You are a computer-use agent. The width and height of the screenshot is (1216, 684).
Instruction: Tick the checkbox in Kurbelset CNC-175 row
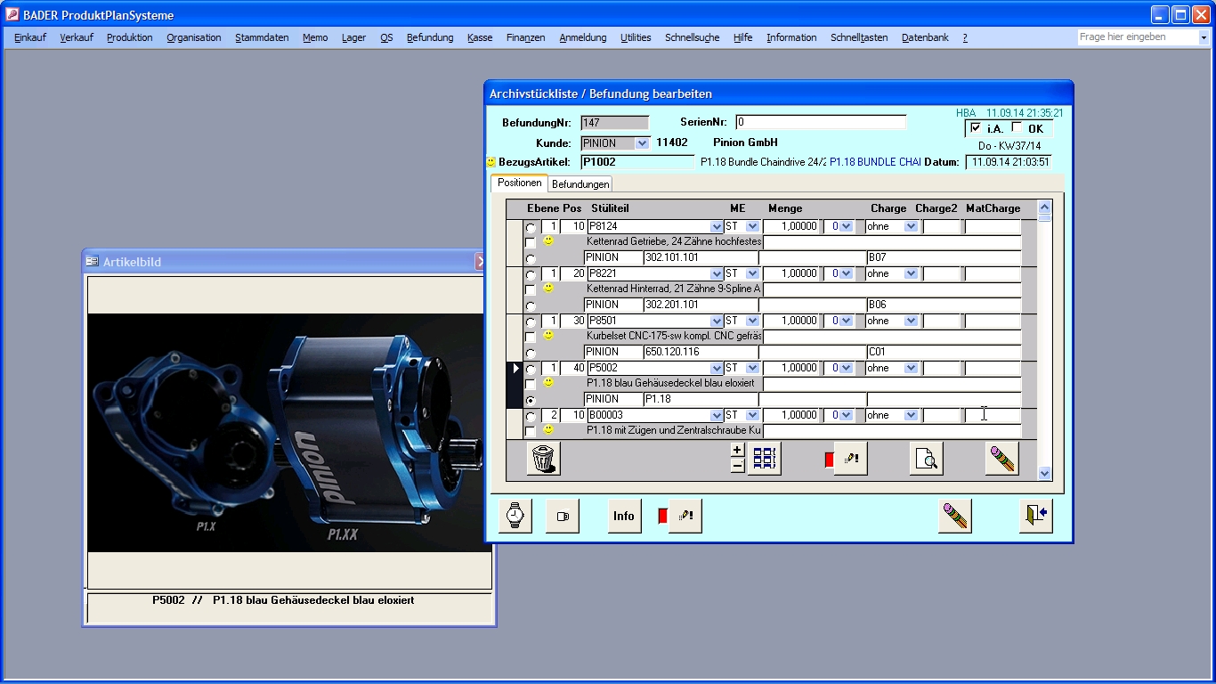[x=531, y=337]
